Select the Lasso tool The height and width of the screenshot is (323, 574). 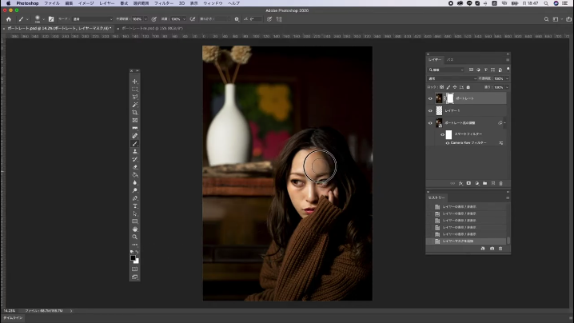(135, 97)
